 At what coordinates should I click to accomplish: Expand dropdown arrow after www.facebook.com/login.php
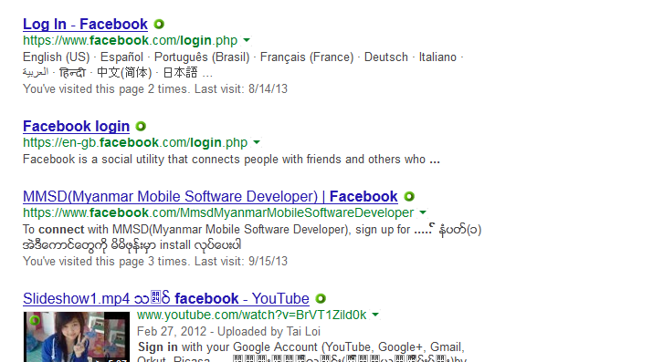(247, 40)
